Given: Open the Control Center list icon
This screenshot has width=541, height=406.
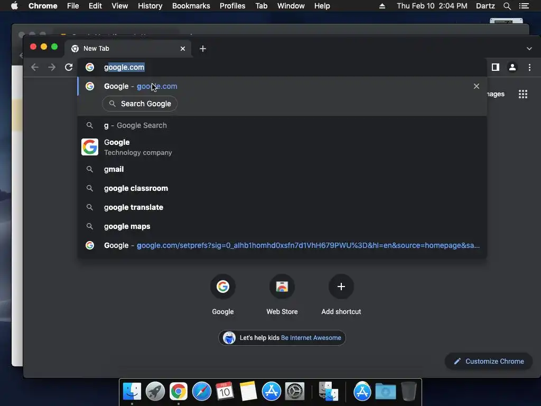Looking at the screenshot, I should pyautogui.click(x=524, y=6).
